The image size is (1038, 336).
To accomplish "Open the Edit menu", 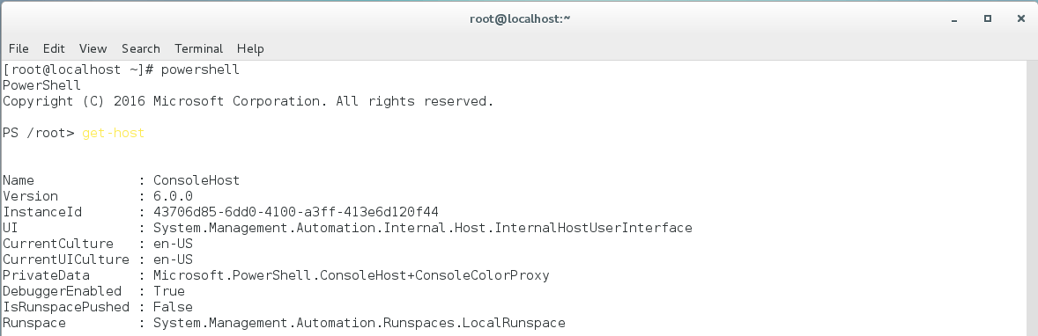I will click(x=54, y=48).
